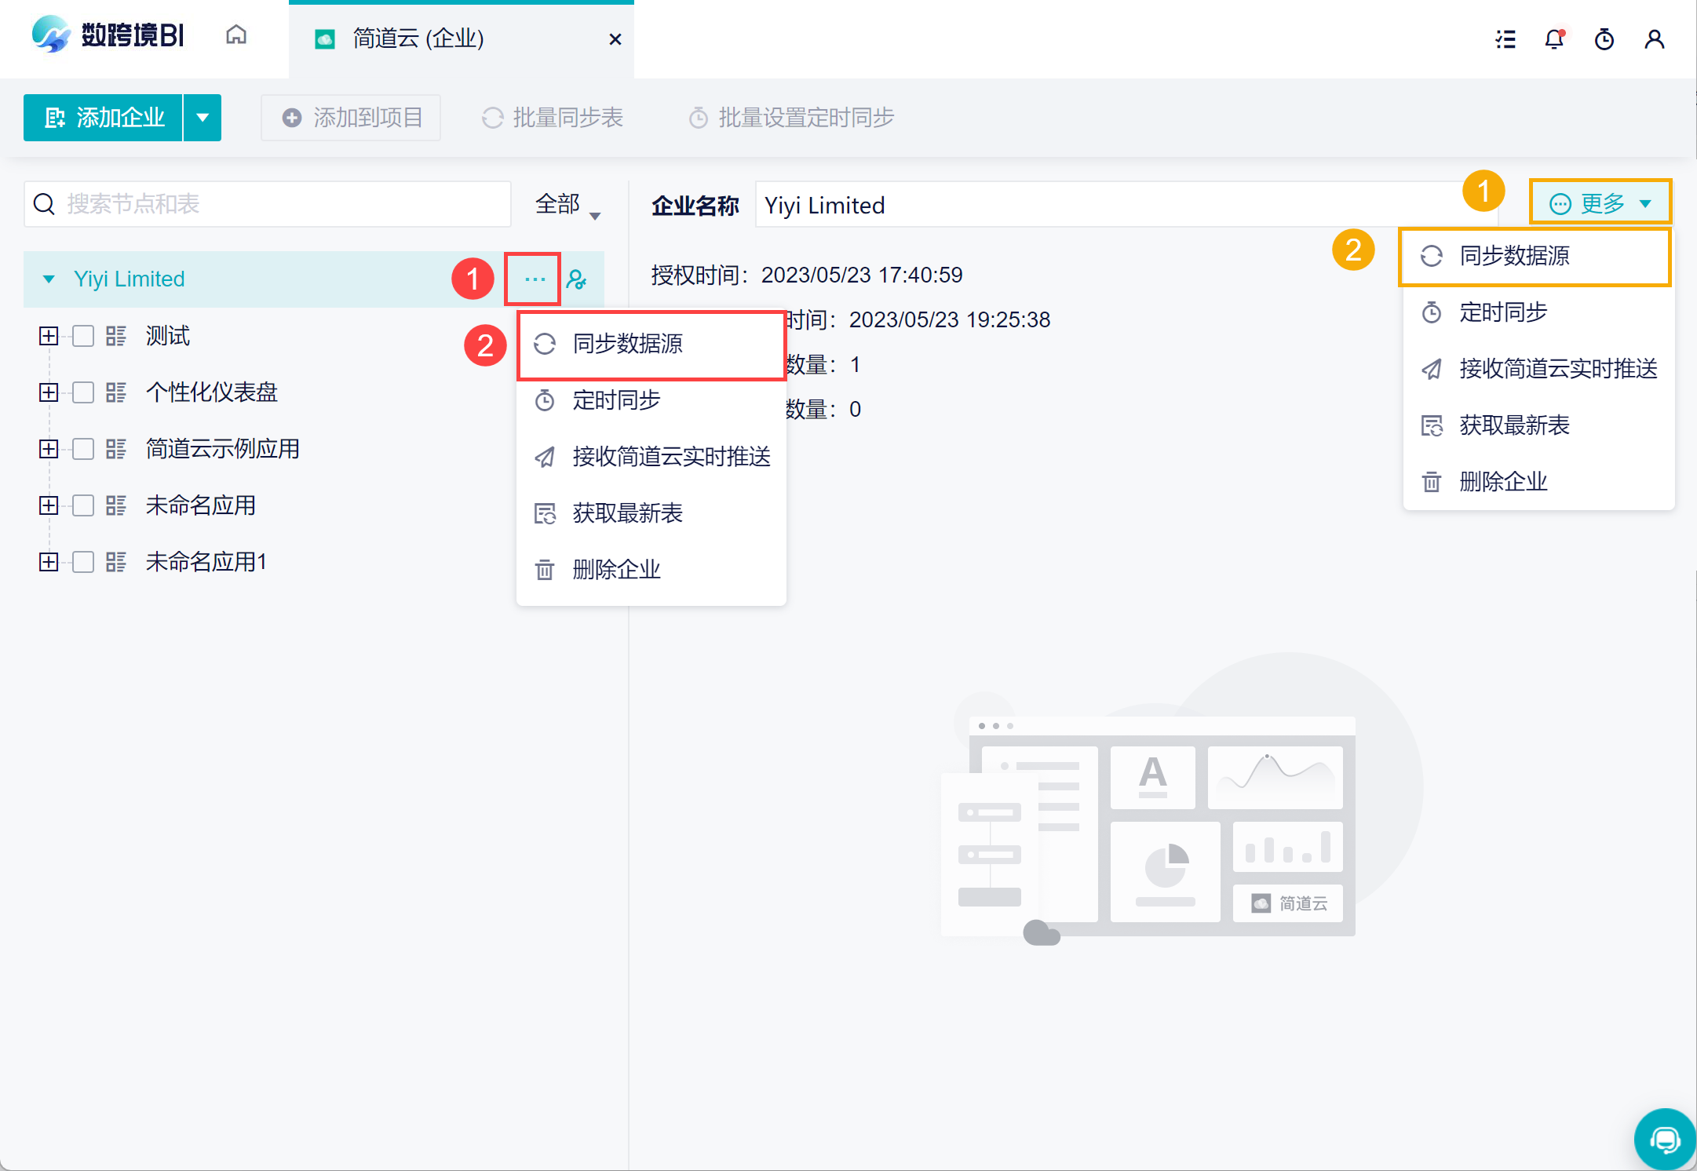Select 未命名应用1 in the tree
Screen dimensions: 1697x1171
[206, 562]
